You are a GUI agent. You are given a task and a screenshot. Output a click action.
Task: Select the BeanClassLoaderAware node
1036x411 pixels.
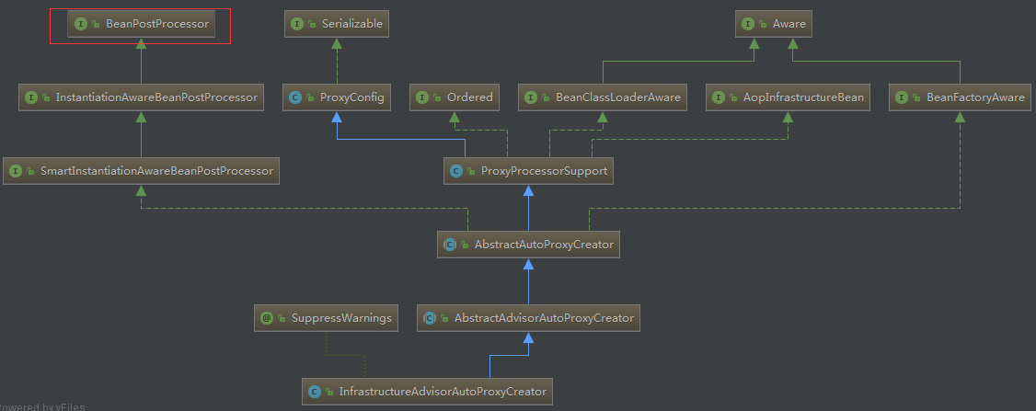pyautogui.click(x=603, y=97)
